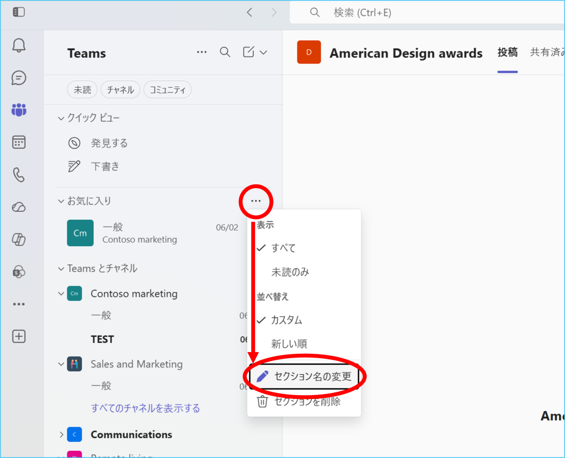Click the search magnifier in Teams header
This screenshot has width=565, height=458.
225,52
